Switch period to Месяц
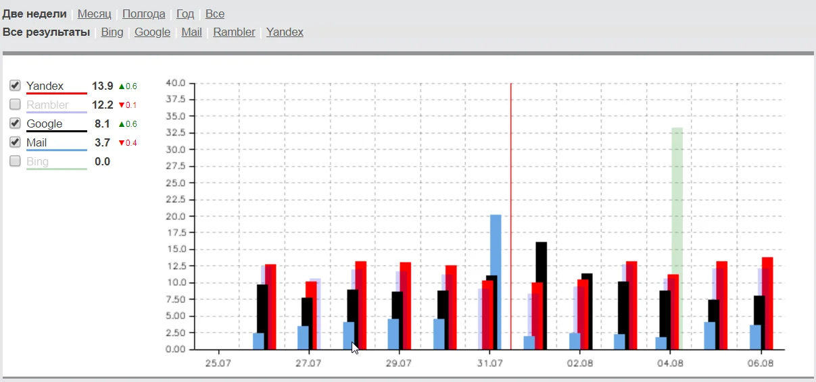This screenshot has width=816, height=382. (95, 14)
